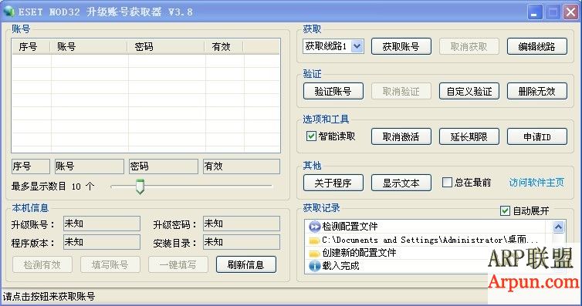The height and width of the screenshot is (306, 582).
Task: Click the 升级账号 field showing 未知
Action: pyautogui.click(x=102, y=224)
